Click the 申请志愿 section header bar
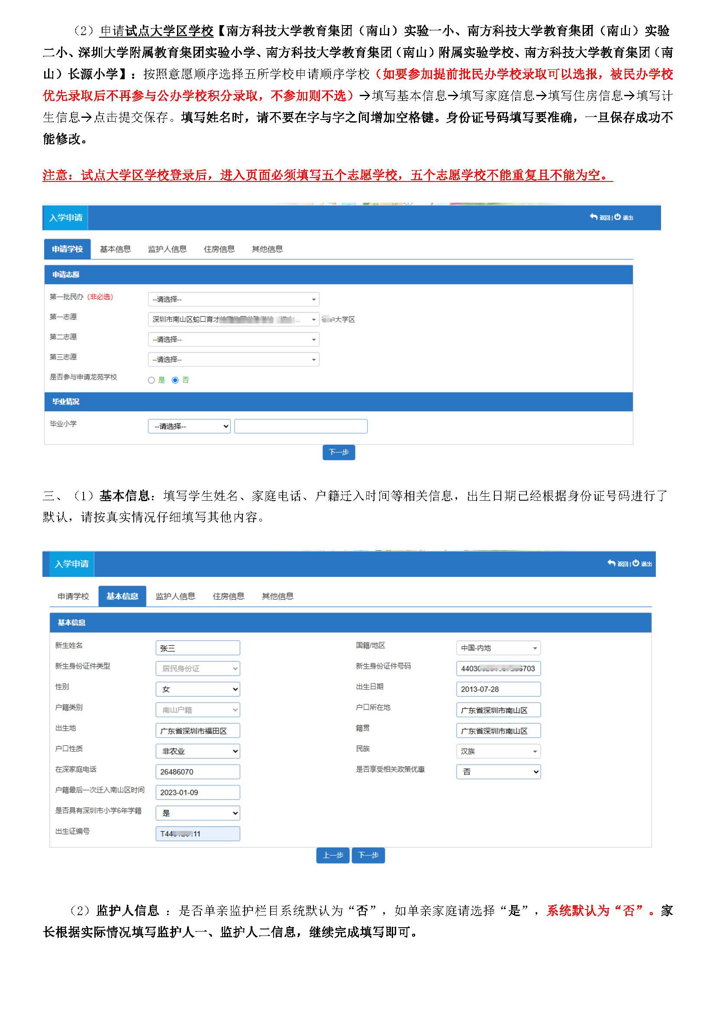Image resolution: width=716 pixels, height=1013 pixels. [339, 275]
